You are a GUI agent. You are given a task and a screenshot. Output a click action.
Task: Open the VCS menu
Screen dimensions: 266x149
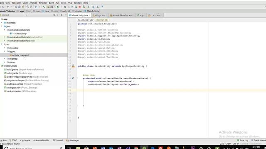[70, 3]
